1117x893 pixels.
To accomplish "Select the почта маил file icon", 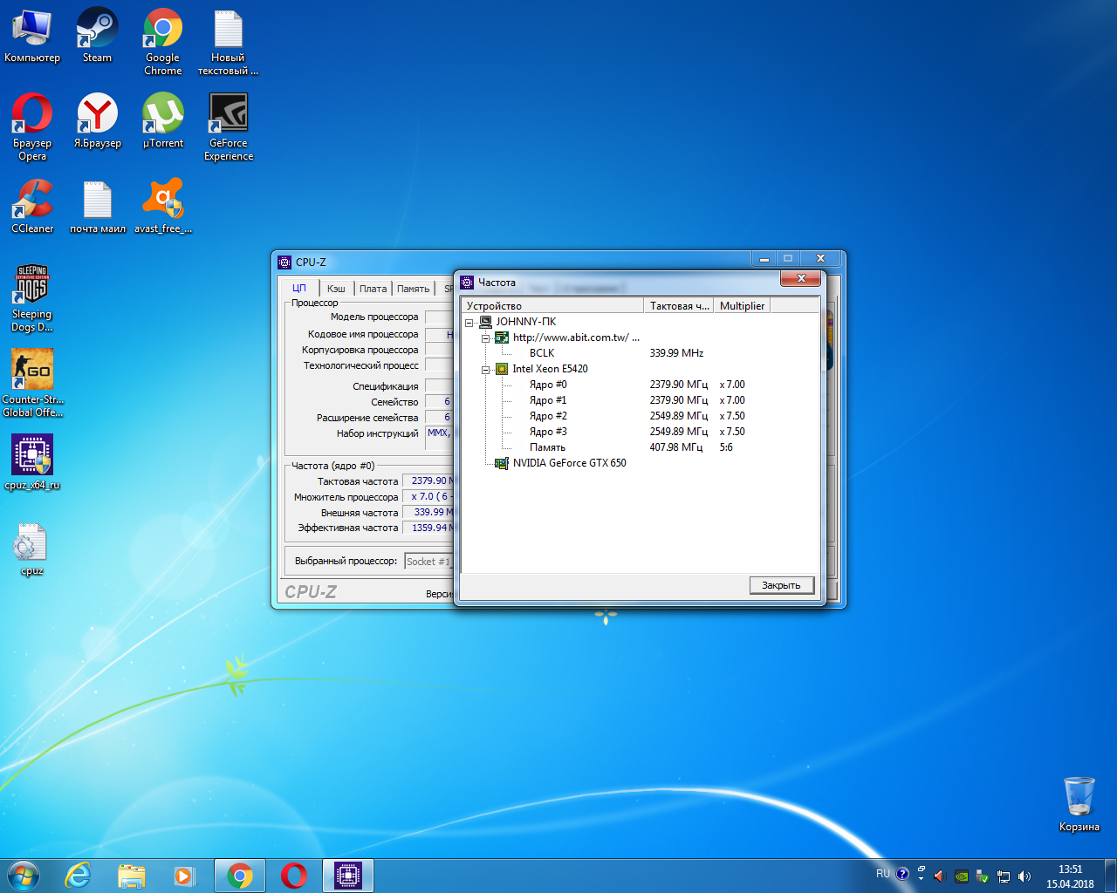I will pyautogui.click(x=98, y=207).
